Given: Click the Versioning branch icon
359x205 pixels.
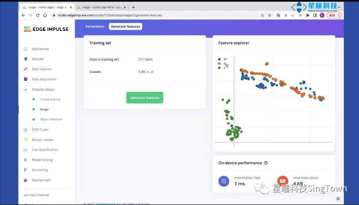Looking at the screenshot, I should click(x=26, y=170).
